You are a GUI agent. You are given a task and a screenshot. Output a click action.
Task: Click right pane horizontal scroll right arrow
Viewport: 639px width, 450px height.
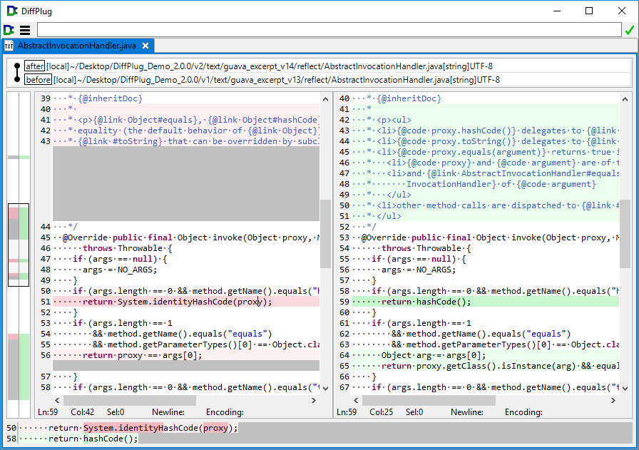[613, 400]
